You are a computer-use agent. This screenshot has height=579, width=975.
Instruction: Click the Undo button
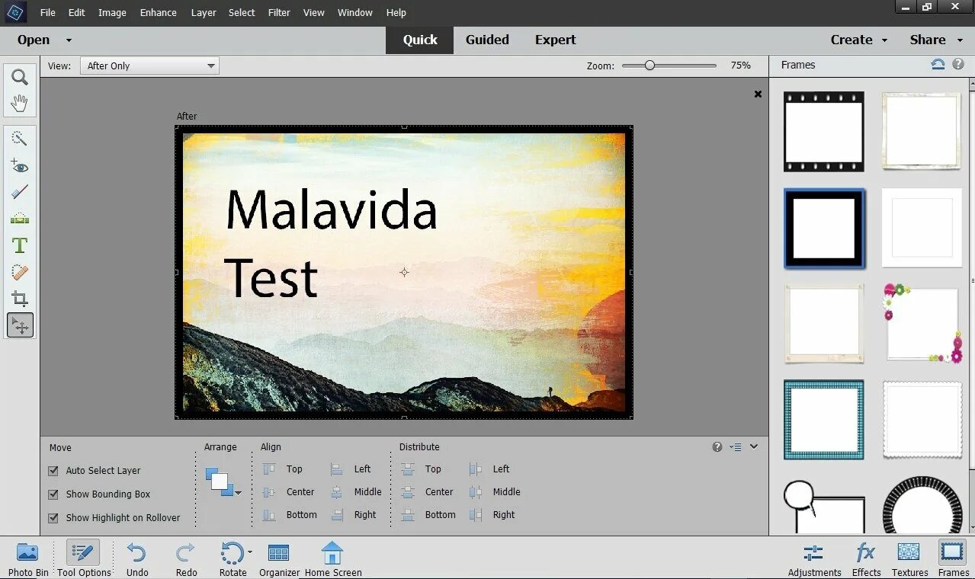tap(137, 558)
